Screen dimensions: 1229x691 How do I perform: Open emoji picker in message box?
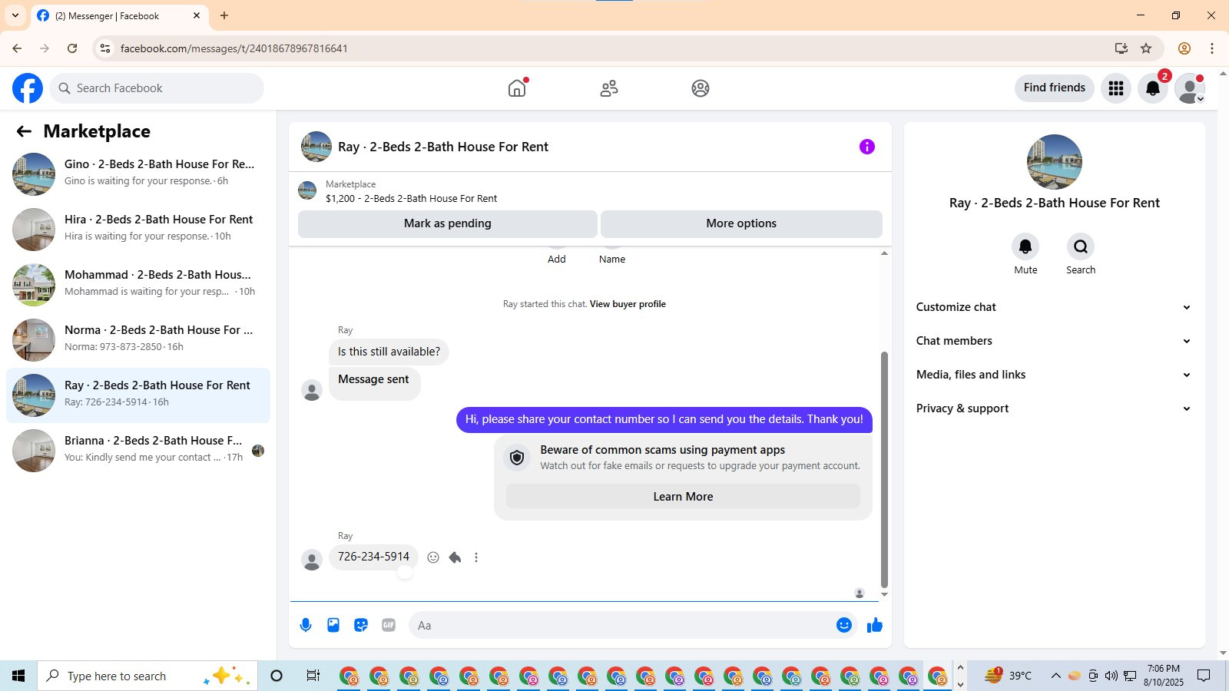pyautogui.click(x=844, y=625)
